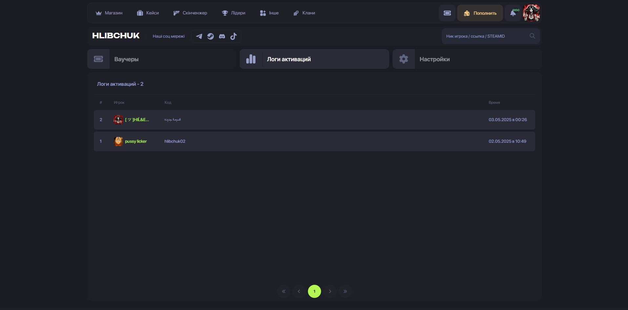
Task: Open the Telegram social link icon
Action: (x=199, y=36)
